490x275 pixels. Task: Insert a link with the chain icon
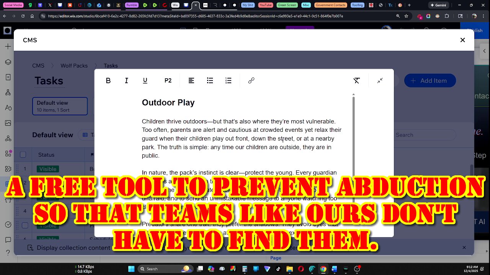pos(251,81)
